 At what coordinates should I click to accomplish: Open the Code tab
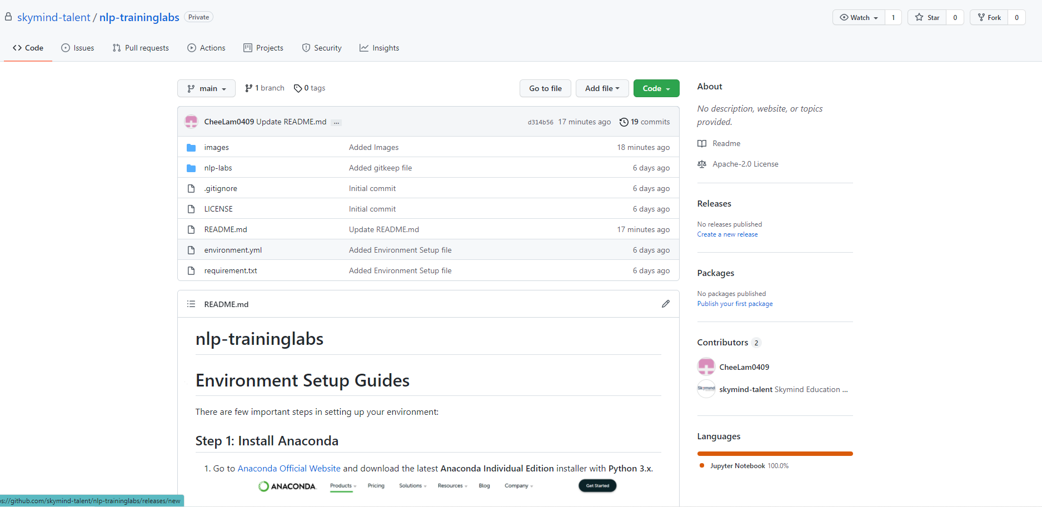tap(28, 48)
